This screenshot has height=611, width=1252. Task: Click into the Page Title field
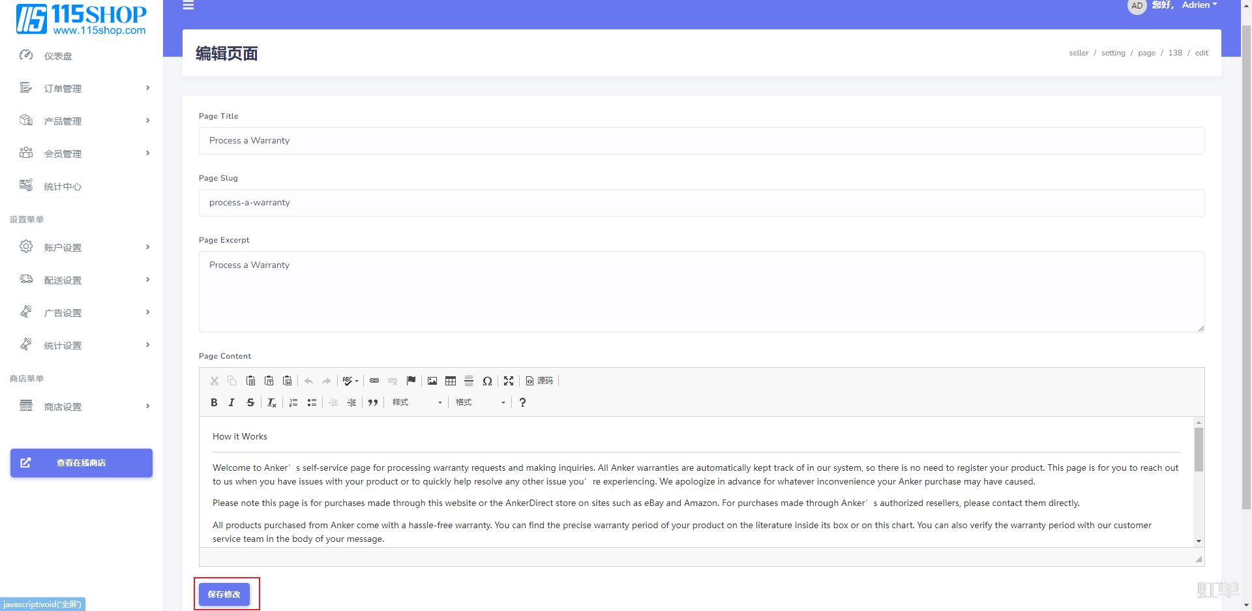coord(702,141)
